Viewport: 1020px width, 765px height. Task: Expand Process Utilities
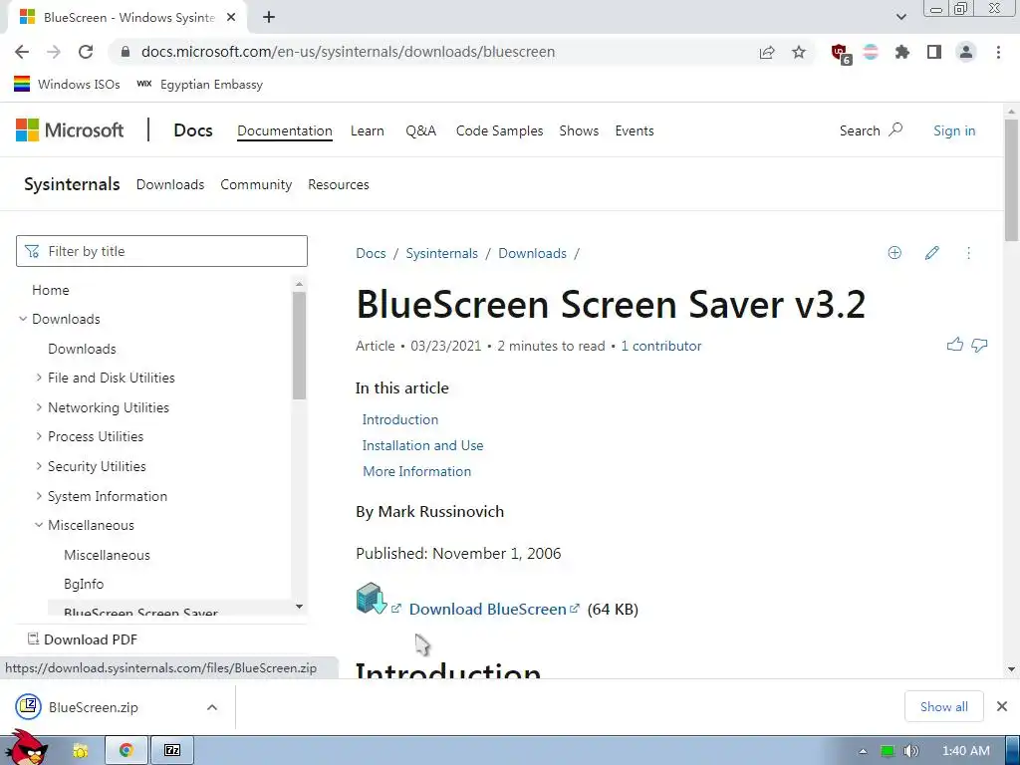tap(39, 436)
